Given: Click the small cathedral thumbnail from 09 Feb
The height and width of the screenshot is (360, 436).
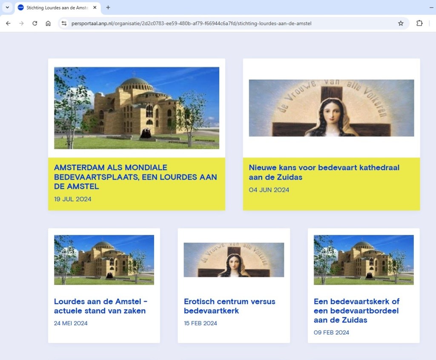Looking at the screenshot, I should [363, 260].
